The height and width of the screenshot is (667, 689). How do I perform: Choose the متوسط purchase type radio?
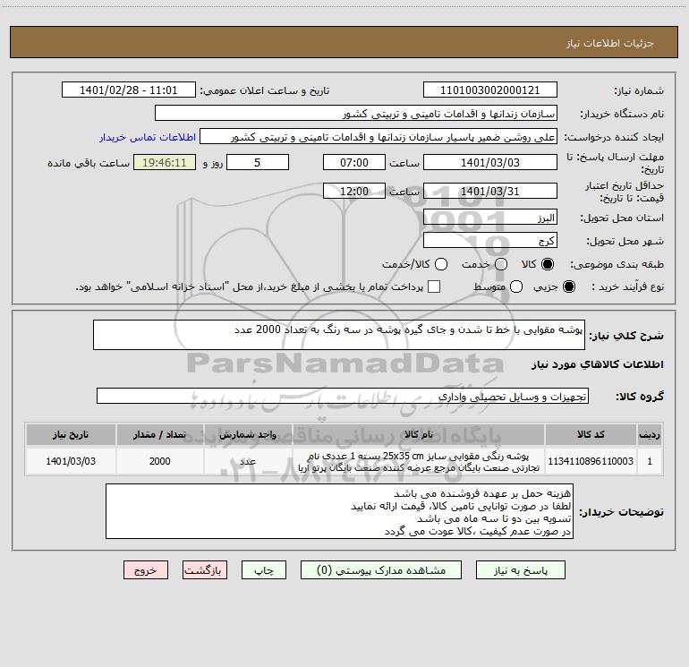tap(516, 286)
